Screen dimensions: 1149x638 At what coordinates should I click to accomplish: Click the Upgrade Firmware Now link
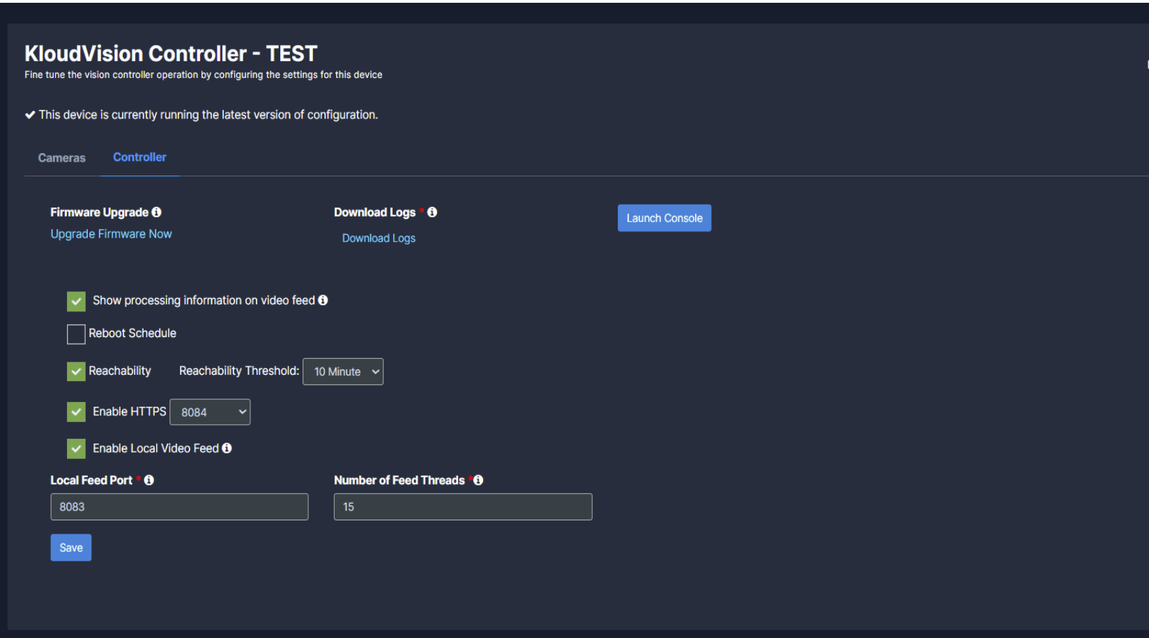pos(111,234)
